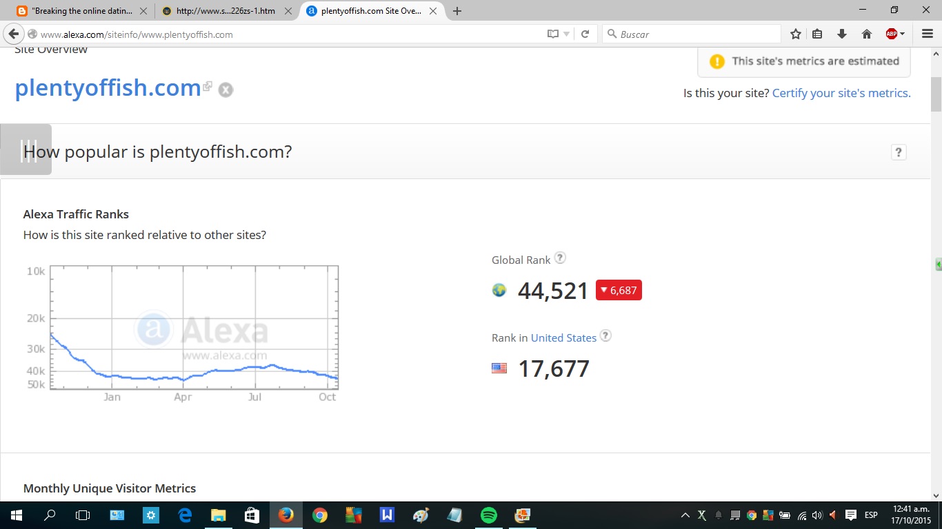Open the address bar history dropdown arrow
The height and width of the screenshot is (529, 942).
[567, 34]
